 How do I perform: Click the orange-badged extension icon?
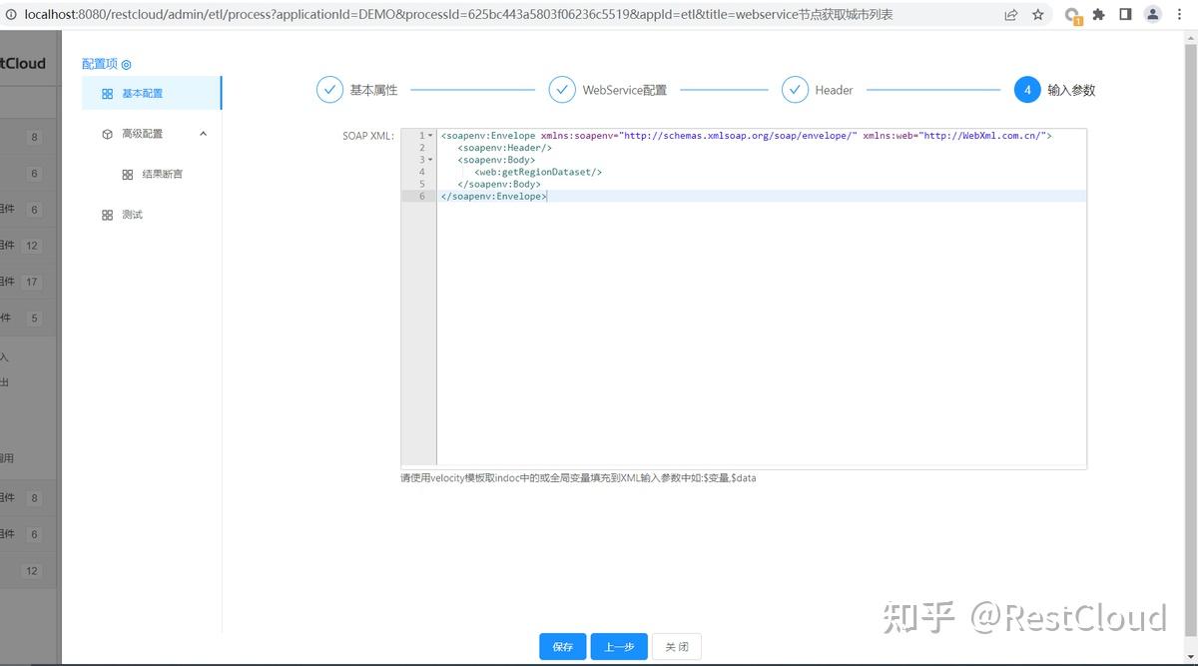pos(1072,14)
